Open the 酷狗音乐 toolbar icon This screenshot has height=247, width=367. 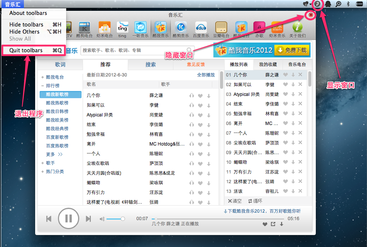[181, 28]
